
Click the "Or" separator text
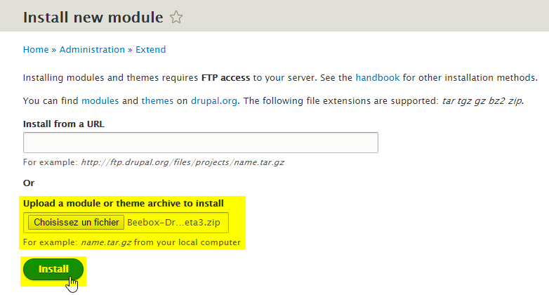(x=29, y=183)
